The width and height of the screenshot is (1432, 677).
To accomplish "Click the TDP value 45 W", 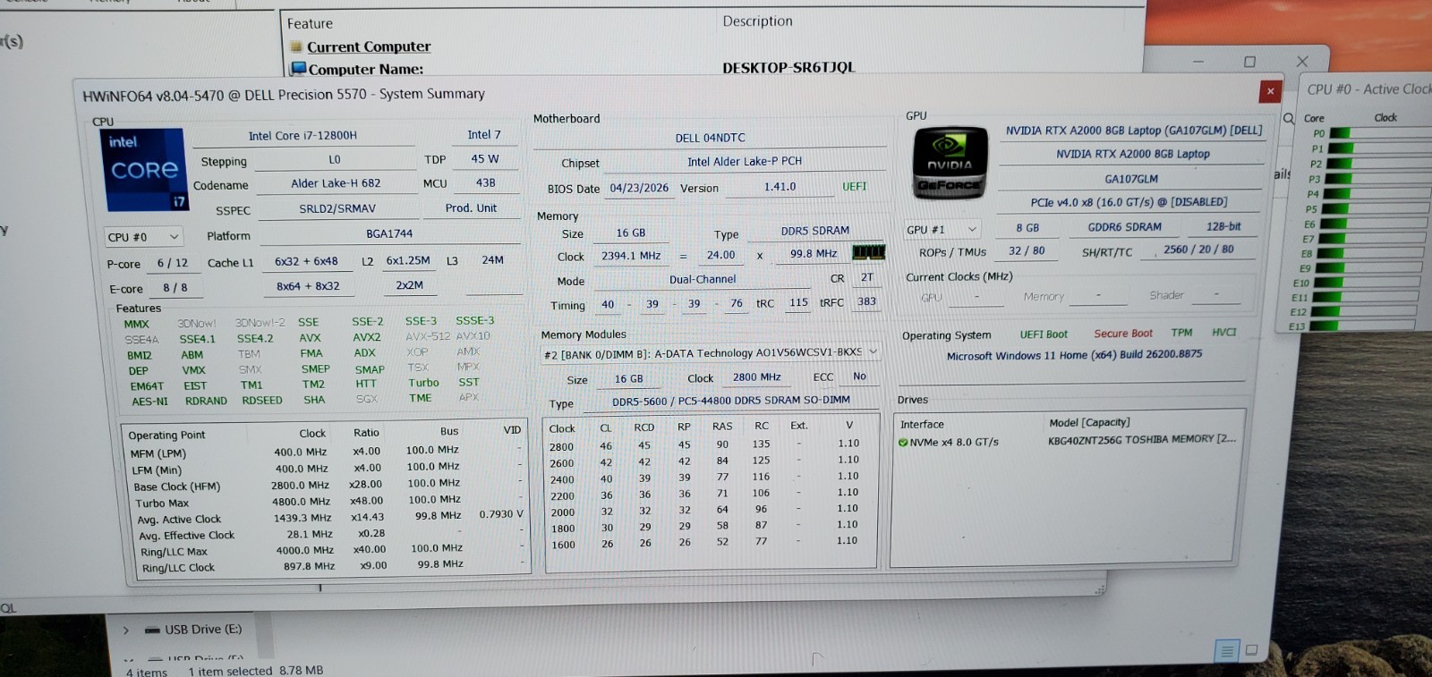I will [485, 159].
